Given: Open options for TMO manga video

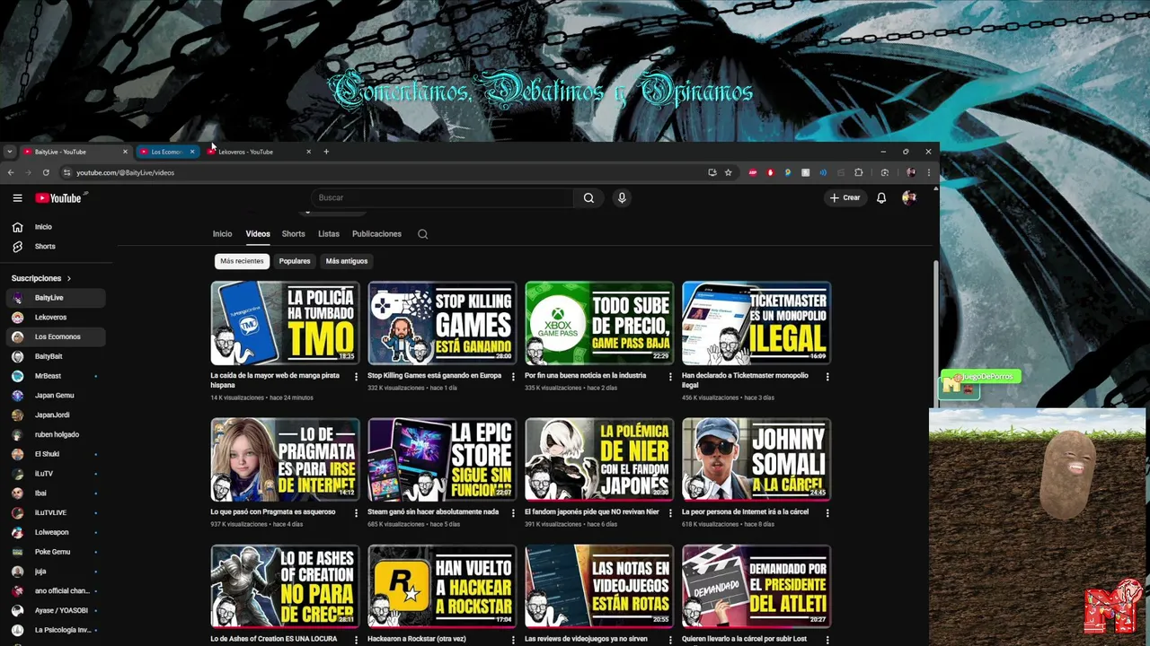Looking at the screenshot, I should (356, 377).
